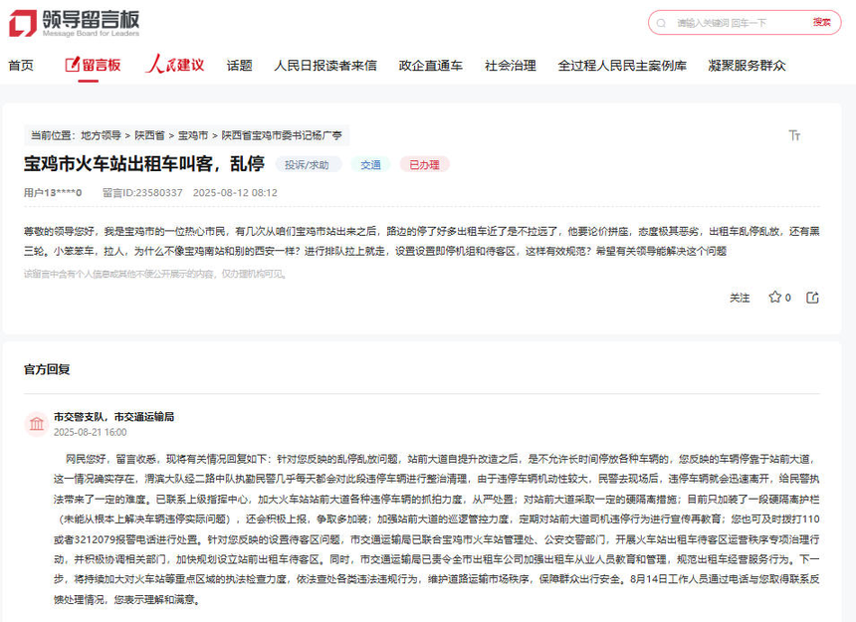Click the 市交警支队，市交通运输局 responder name
Viewport: 856px width, 622px height.
tap(113, 417)
